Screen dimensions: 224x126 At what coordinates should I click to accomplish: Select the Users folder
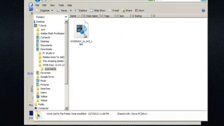(x=43, y=92)
